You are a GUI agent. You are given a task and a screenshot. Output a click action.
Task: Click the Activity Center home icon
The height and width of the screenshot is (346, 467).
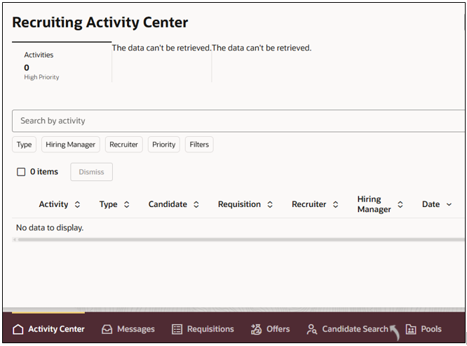click(x=18, y=329)
